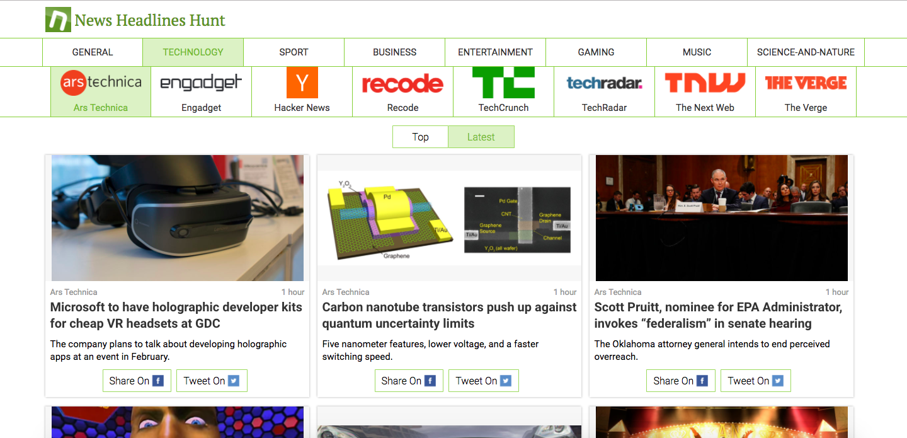Click the Hacker News label text
This screenshot has height=438, width=907.
302,108
